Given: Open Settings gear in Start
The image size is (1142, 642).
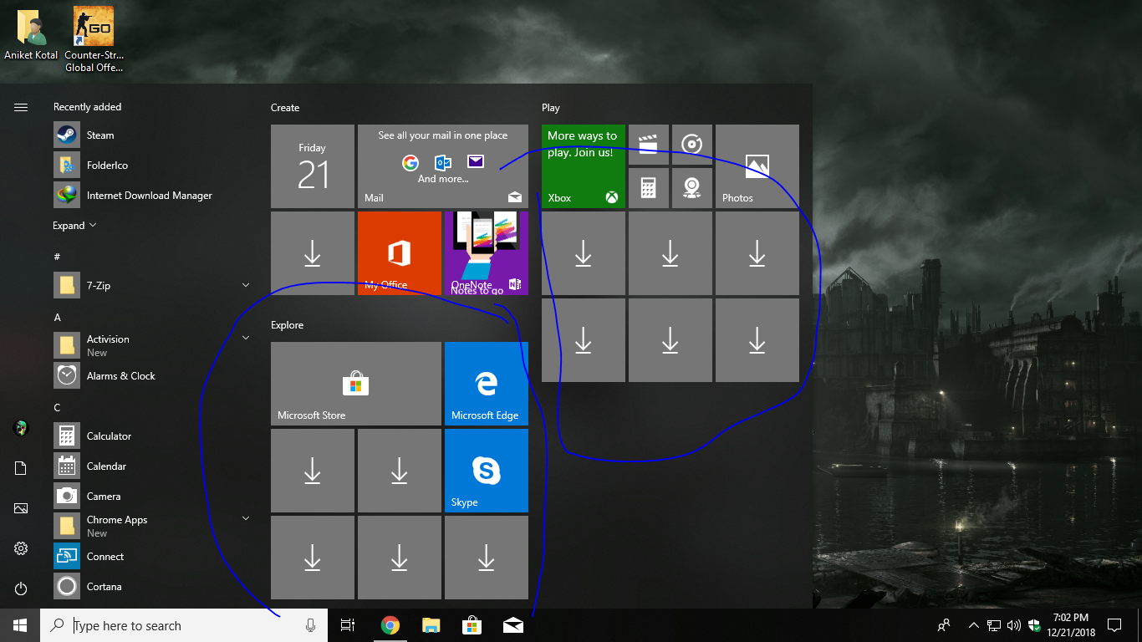Looking at the screenshot, I should tap(21, 548).
